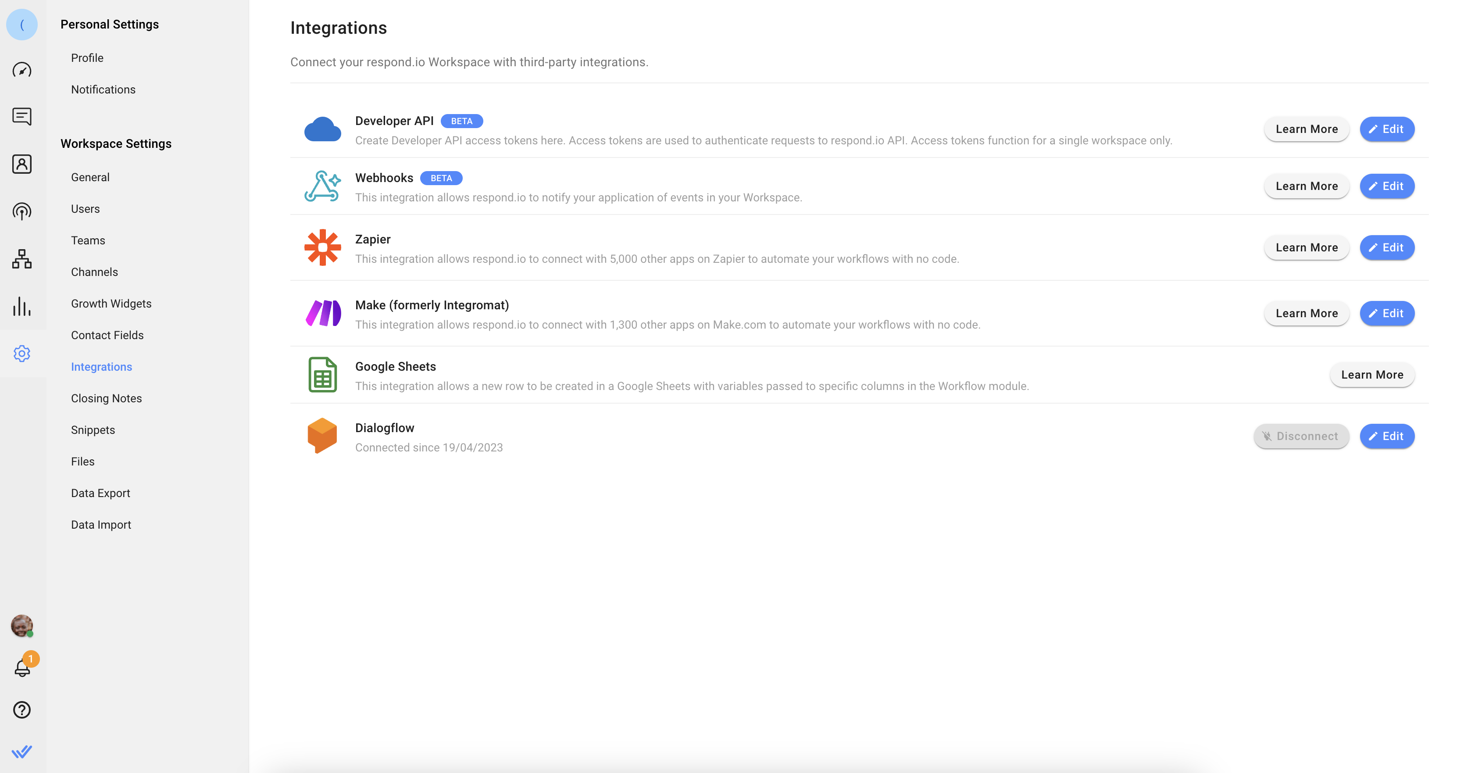Open Contact Fields settings
Screen dimensions: 1464x773
pos(107,335)
